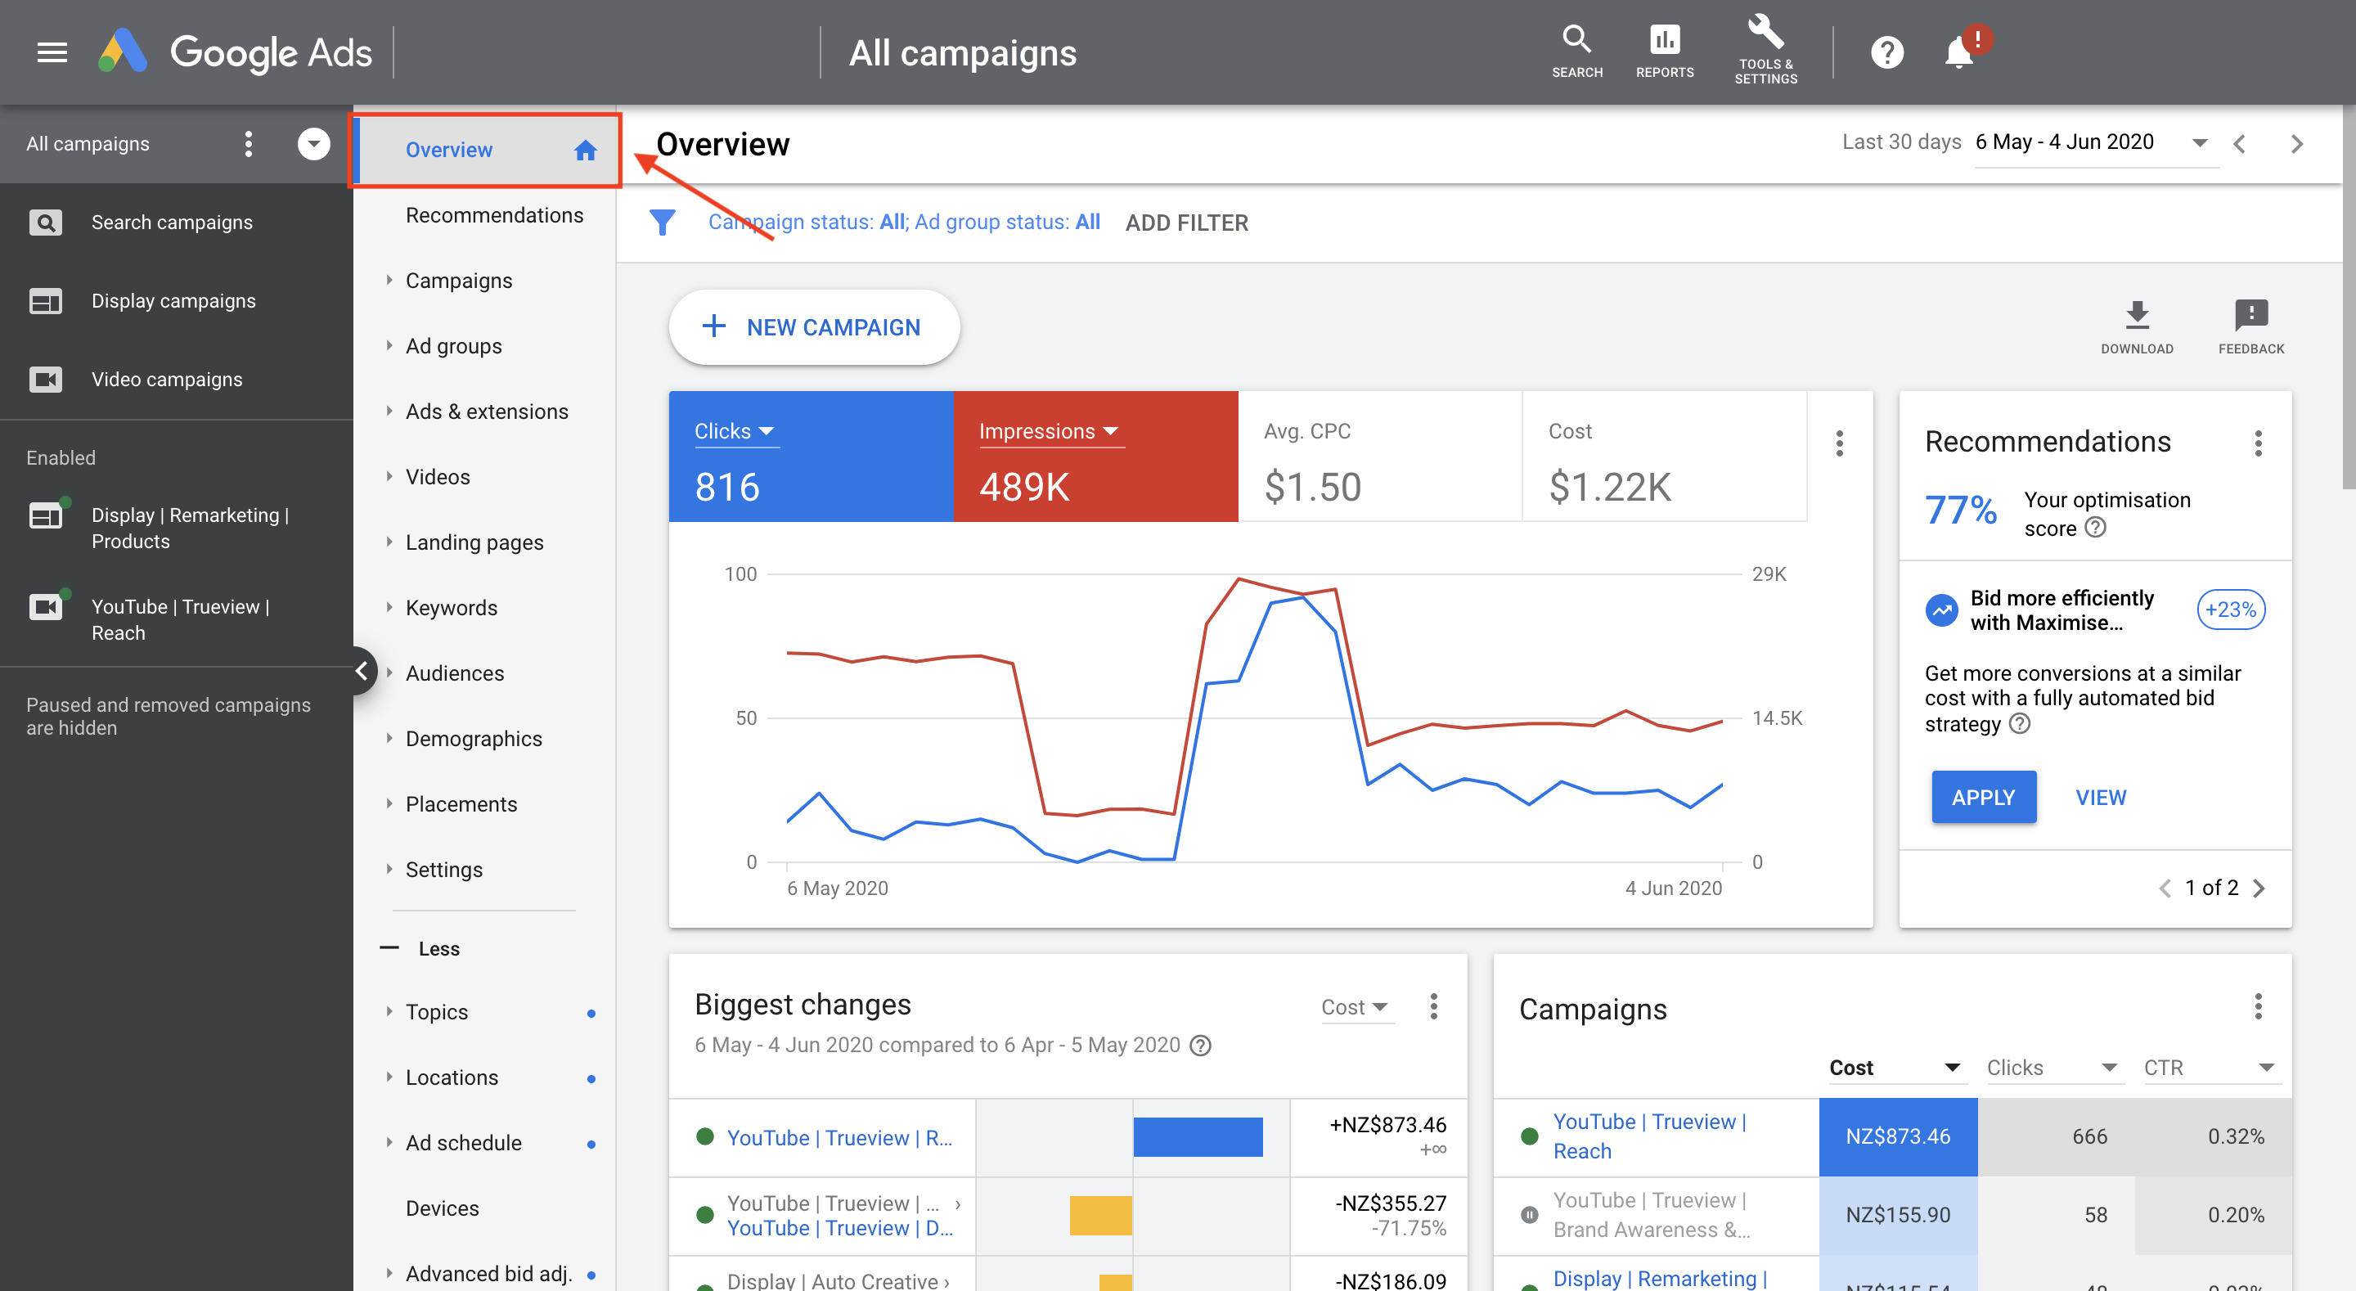2356x1291 pixels.
Task: Select Display campaigns in the left sidebar
Action: [173, 300]
